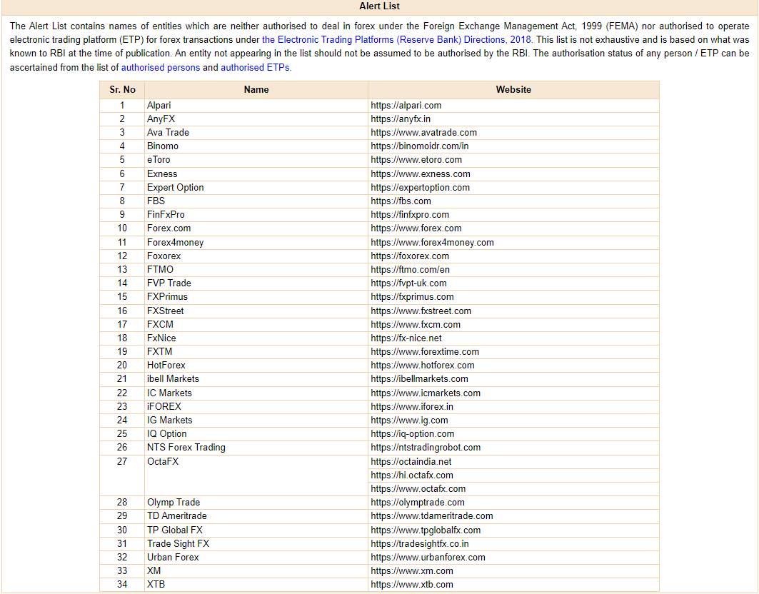Select the HotForex name cell
Viewport: 759px width, 594px height.
256,365
